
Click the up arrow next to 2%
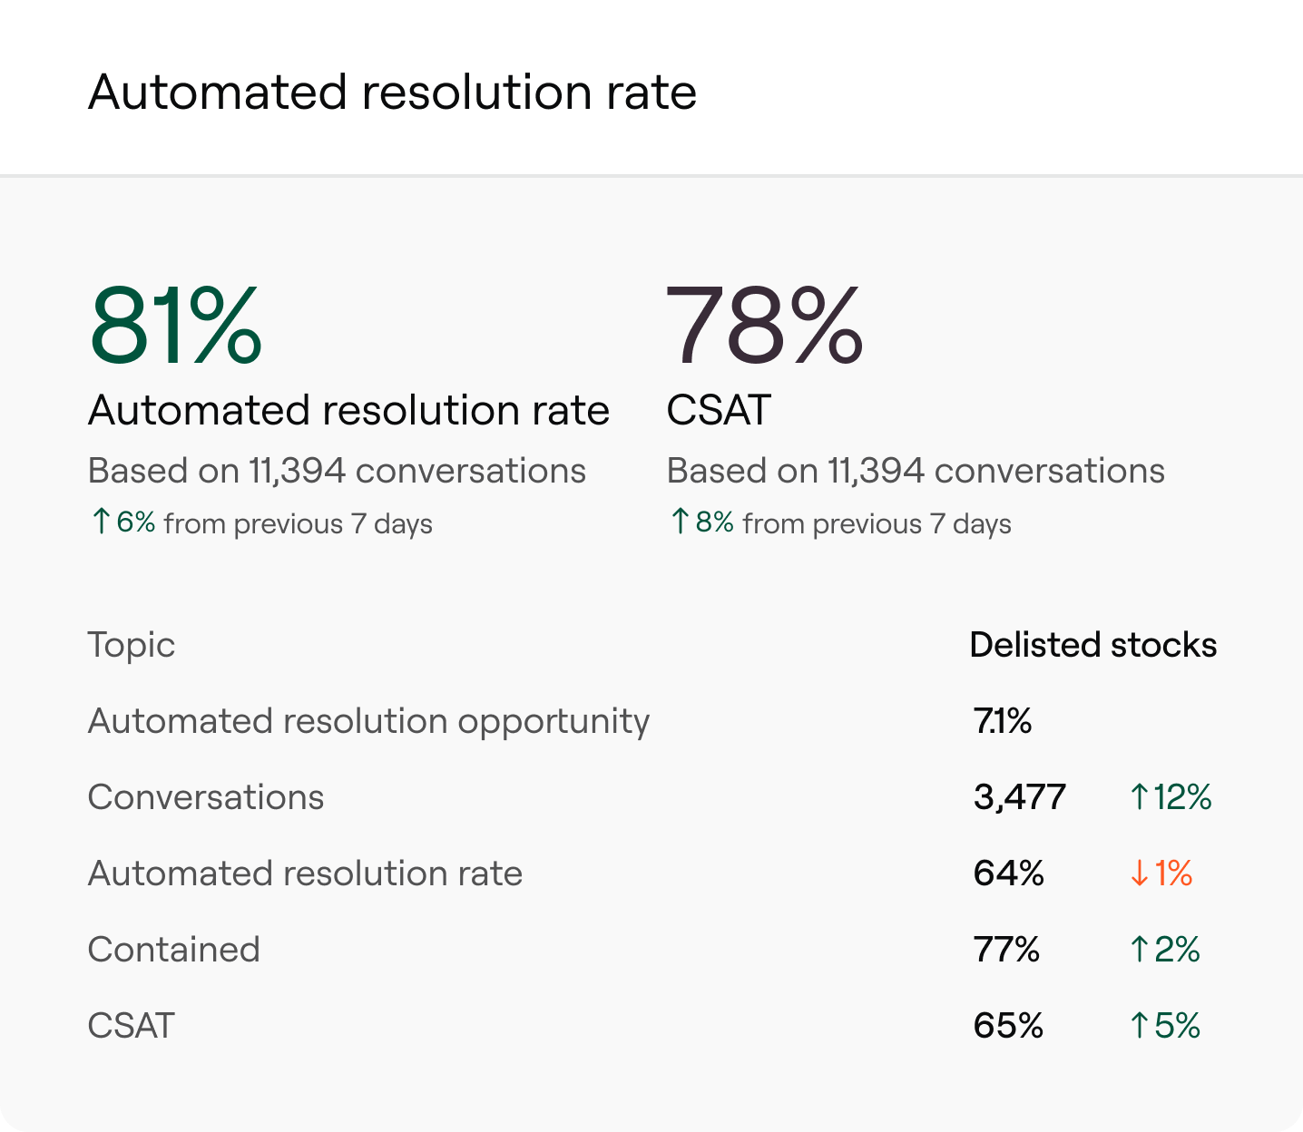pos(1140,950)
